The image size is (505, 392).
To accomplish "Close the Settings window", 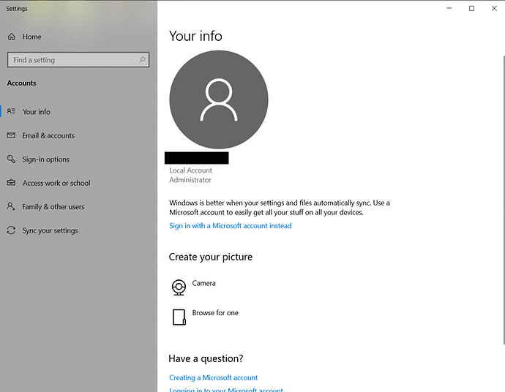I will click(494, 8).
